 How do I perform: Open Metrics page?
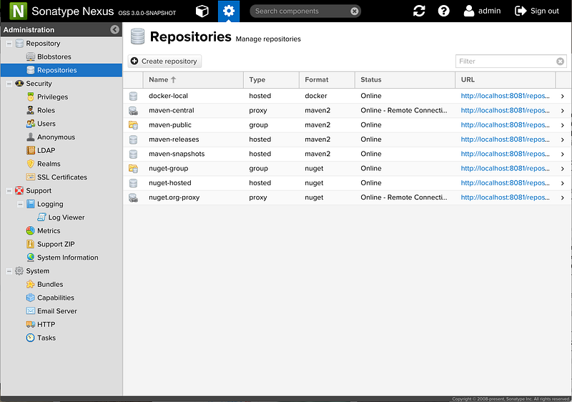tap(49, 231)
